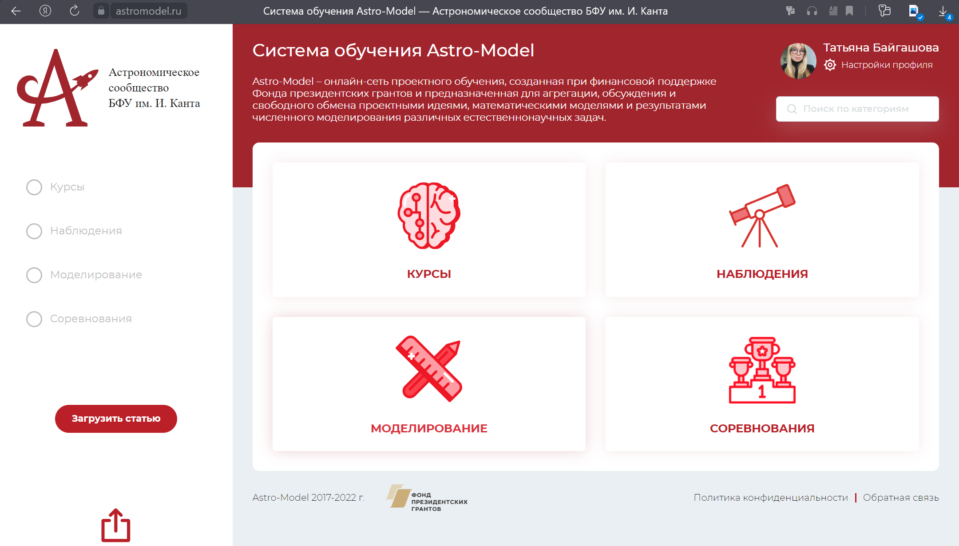Click Татьяна Байгашова profile avatar

point(798,61)
